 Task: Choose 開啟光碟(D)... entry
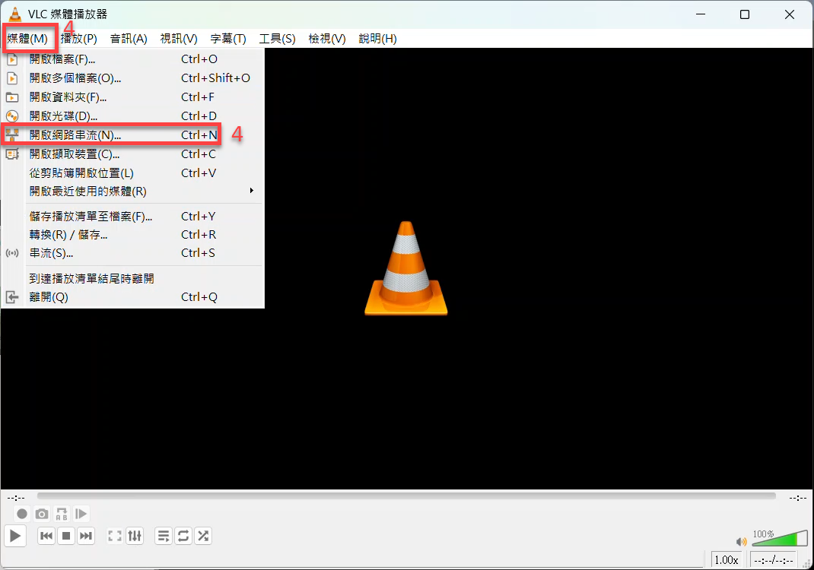point(133,116)
